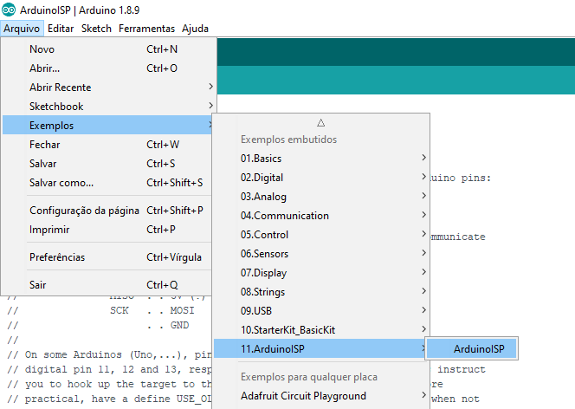Choose Novo from the Arquivo menu
Viewport: 575px width, 409px height.
[107, 49]
